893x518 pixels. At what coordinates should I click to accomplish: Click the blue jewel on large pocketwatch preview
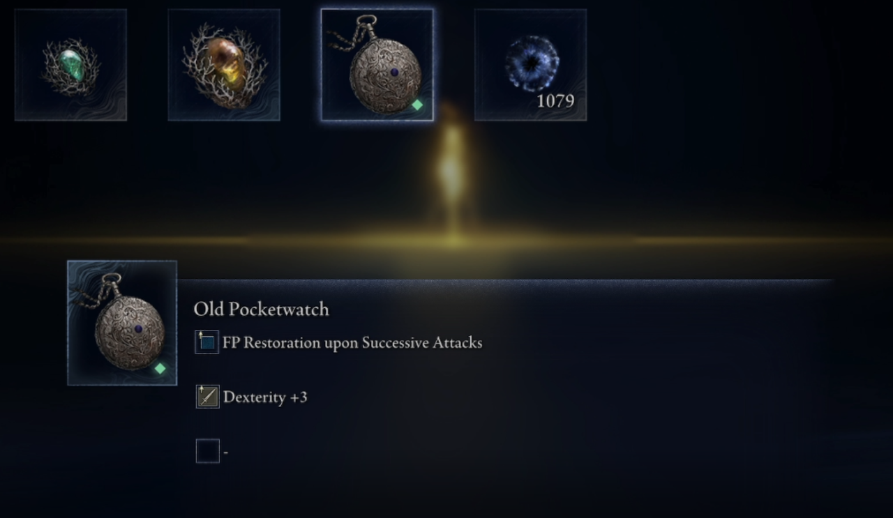138,329
